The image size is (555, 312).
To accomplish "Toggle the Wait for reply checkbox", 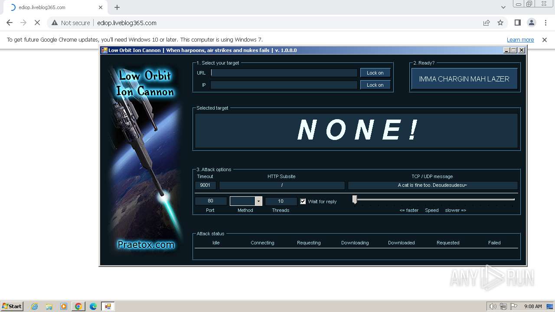I will tap(303, 201).
